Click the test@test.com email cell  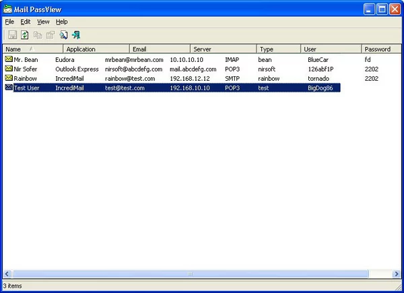tap(125, 88)
